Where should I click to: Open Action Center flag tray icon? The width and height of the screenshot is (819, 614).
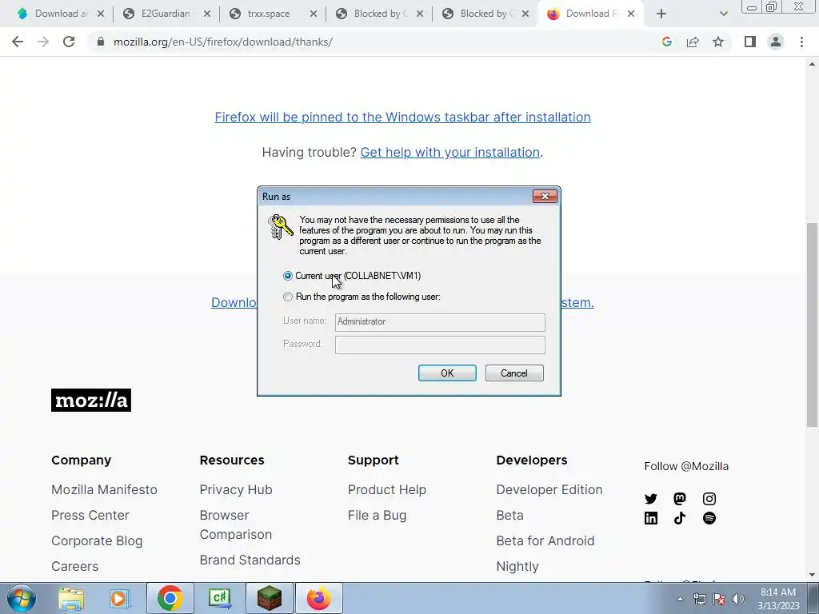click(x=719, y=599)
